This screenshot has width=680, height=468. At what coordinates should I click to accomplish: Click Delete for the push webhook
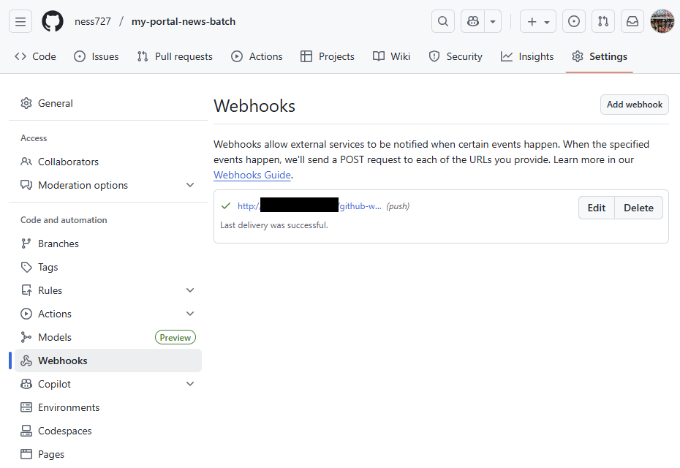[638, 208]
